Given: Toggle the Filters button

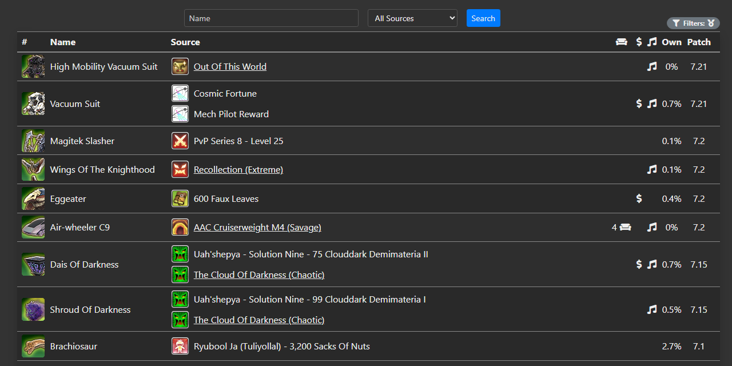Looking at the screenshot, I should pos(693,23).
